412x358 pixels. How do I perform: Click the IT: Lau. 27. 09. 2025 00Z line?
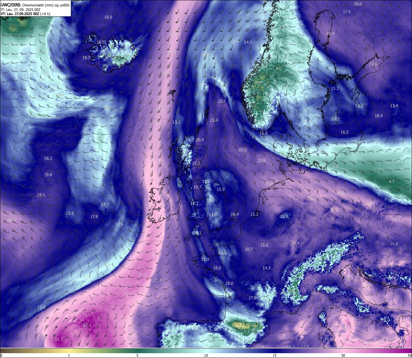click(x=21, y=10)
